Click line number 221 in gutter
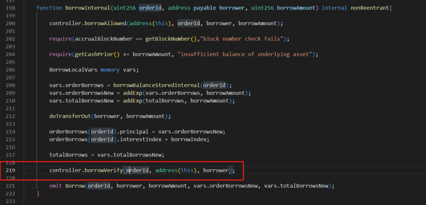The width and height of the screenshot is (426, 205). coord(11,186)
